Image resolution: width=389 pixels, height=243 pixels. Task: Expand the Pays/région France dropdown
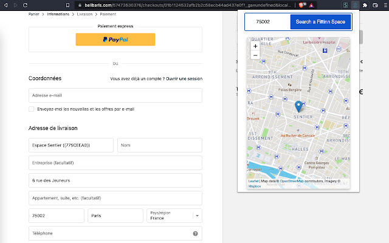pyautogui.click(x=174, y=216)
